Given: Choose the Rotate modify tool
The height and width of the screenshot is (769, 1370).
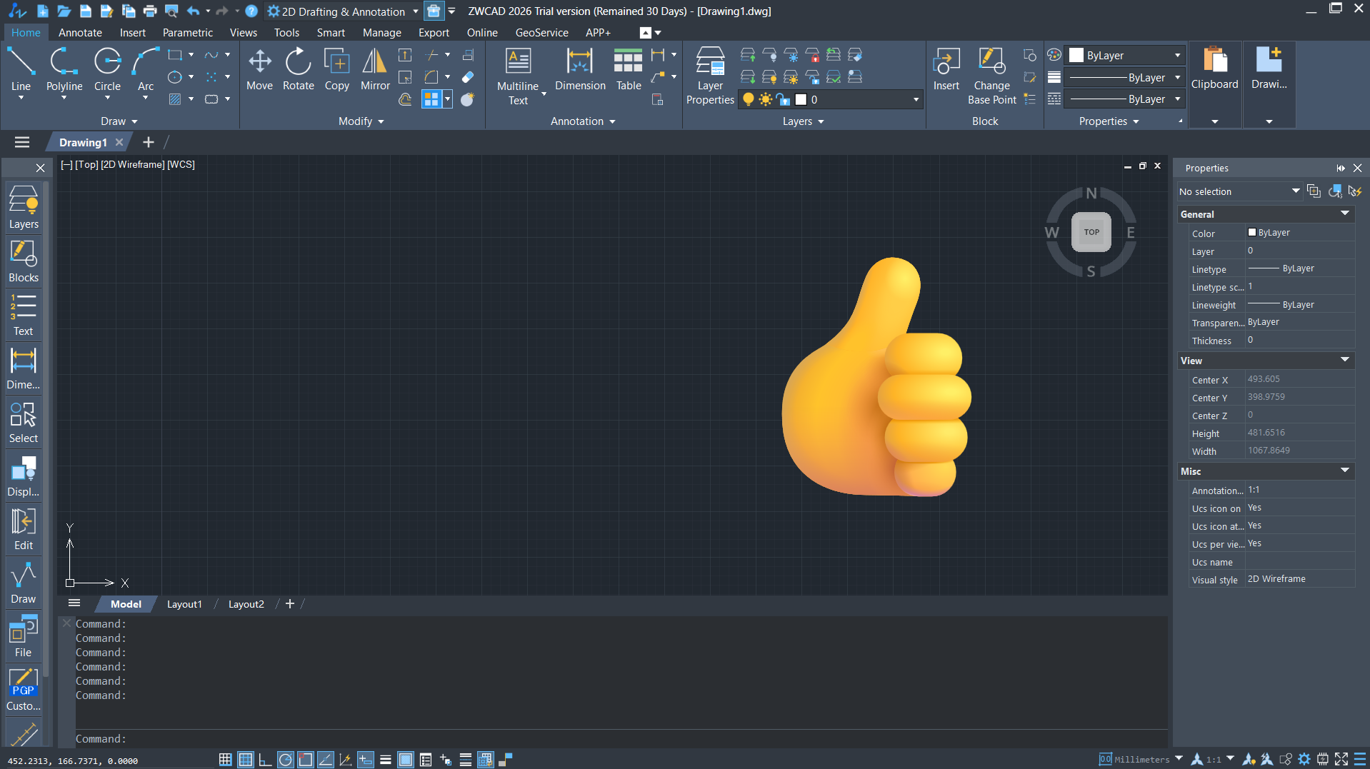Looking at the screenshot, I should click(x=298, y=70).
